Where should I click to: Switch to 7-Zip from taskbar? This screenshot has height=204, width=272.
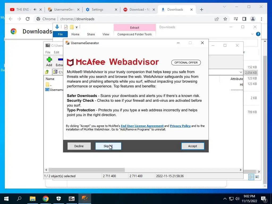[x=72, y=199]
